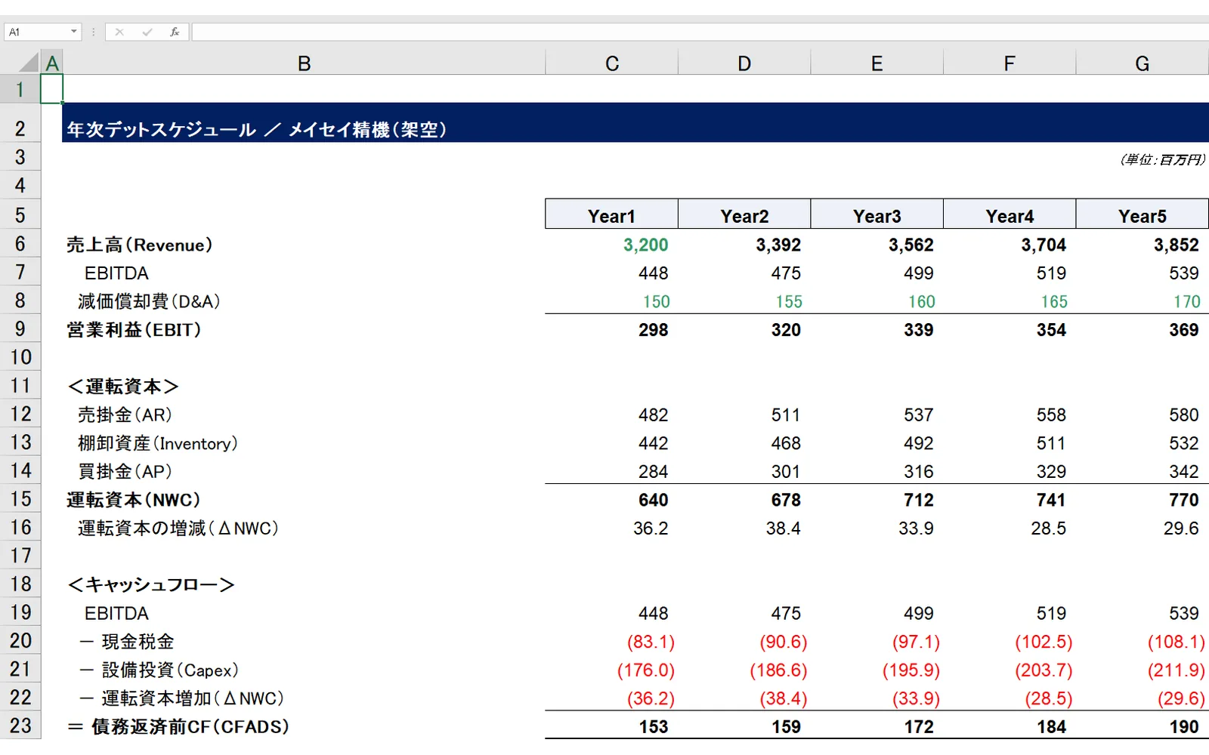Select row 9 header

click(x=20, y=329)
